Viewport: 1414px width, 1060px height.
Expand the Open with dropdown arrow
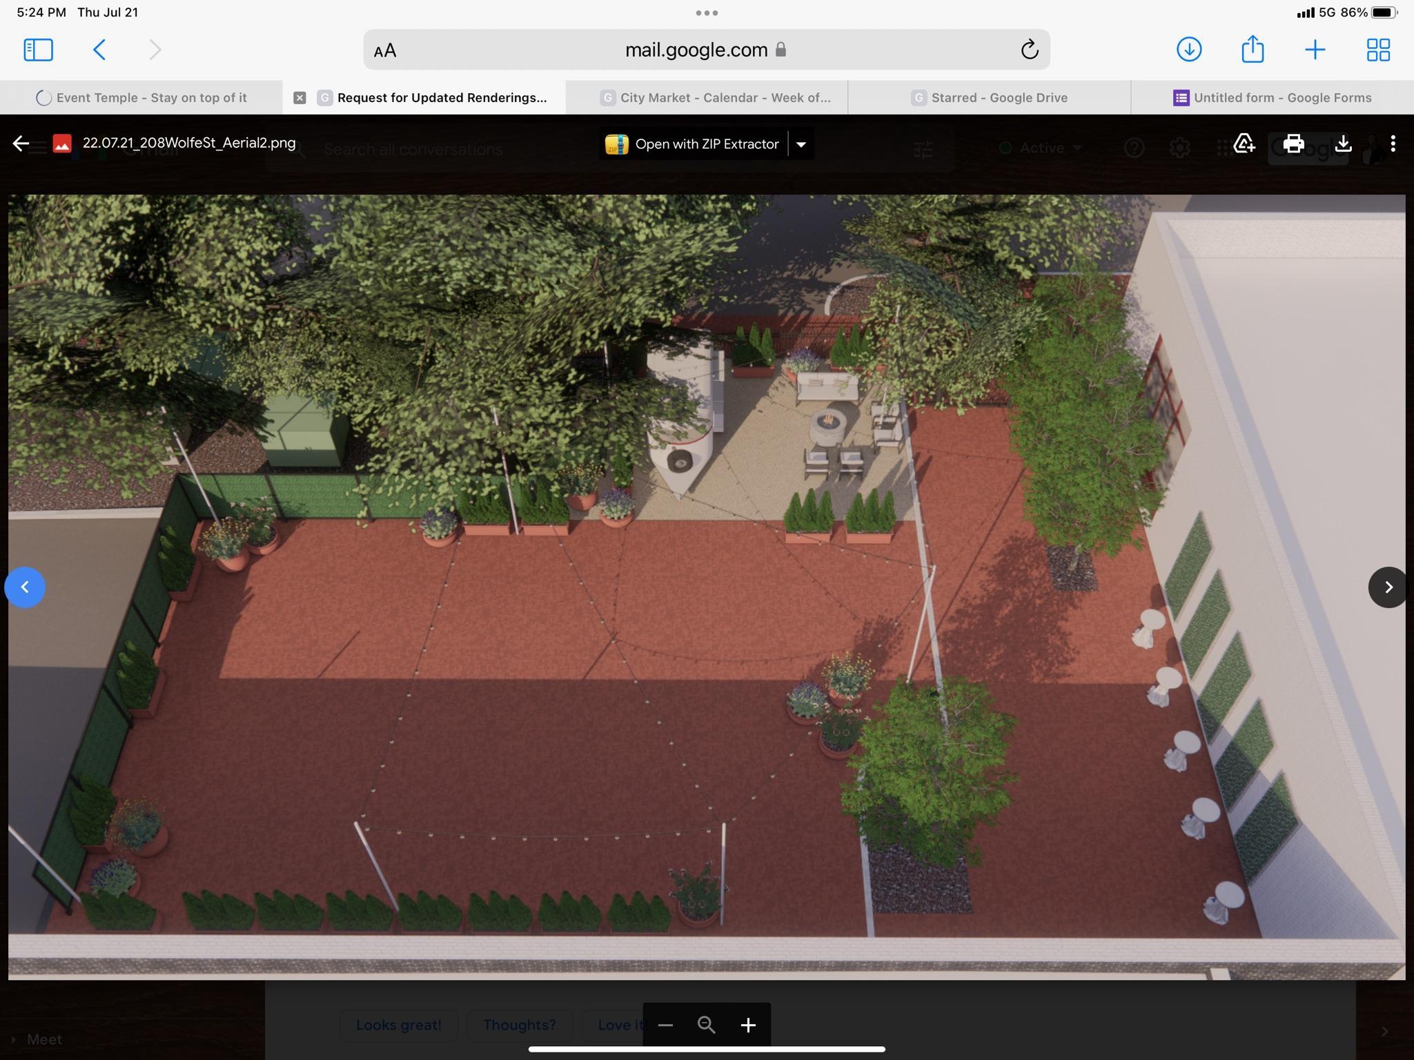(801, 144)
